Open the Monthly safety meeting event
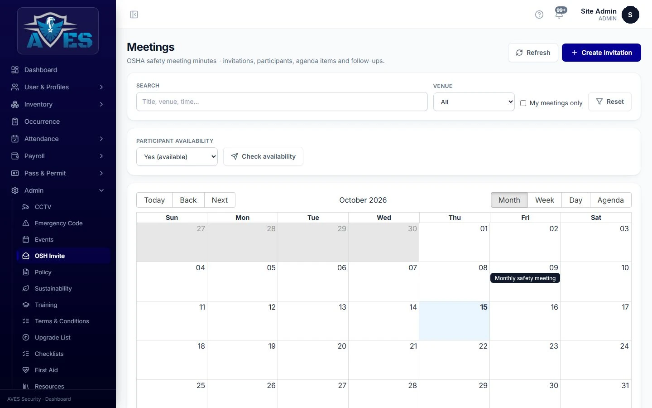 (525, 278)
